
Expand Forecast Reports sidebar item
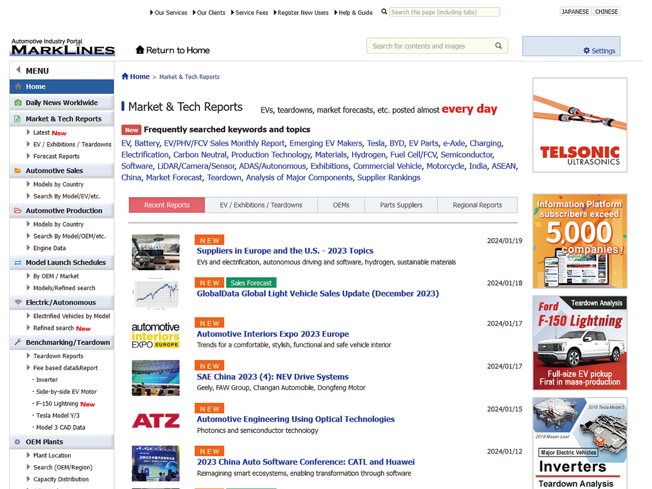(x=29, y=156)
